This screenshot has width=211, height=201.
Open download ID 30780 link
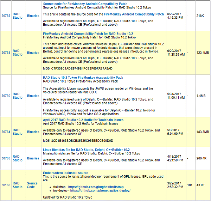point(6,96)
